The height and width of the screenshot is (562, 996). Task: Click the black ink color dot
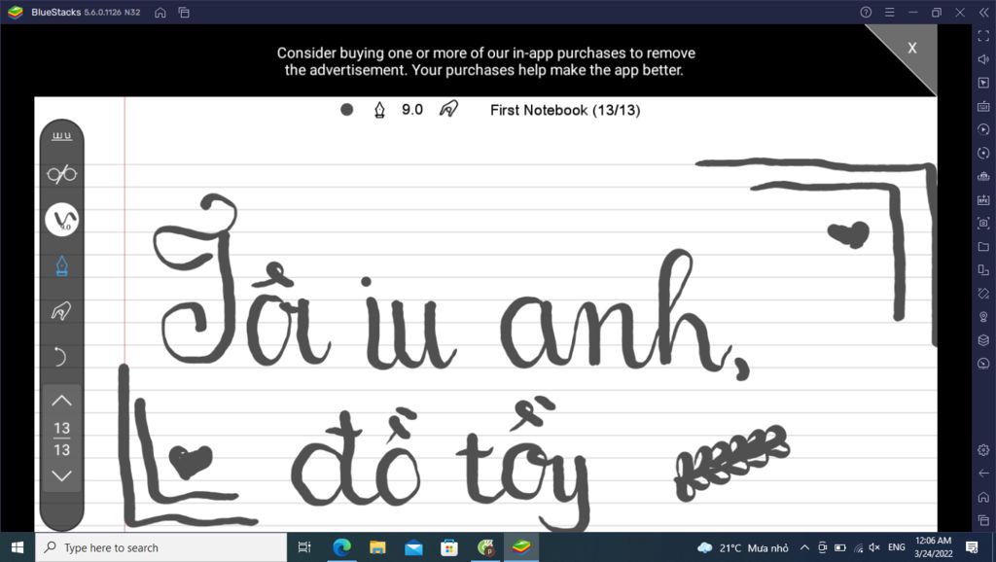347,109
